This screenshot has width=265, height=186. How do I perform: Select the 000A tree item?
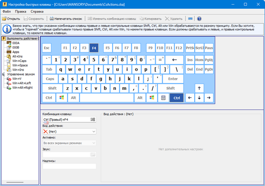pyautogui.click(x=16, y=43)
